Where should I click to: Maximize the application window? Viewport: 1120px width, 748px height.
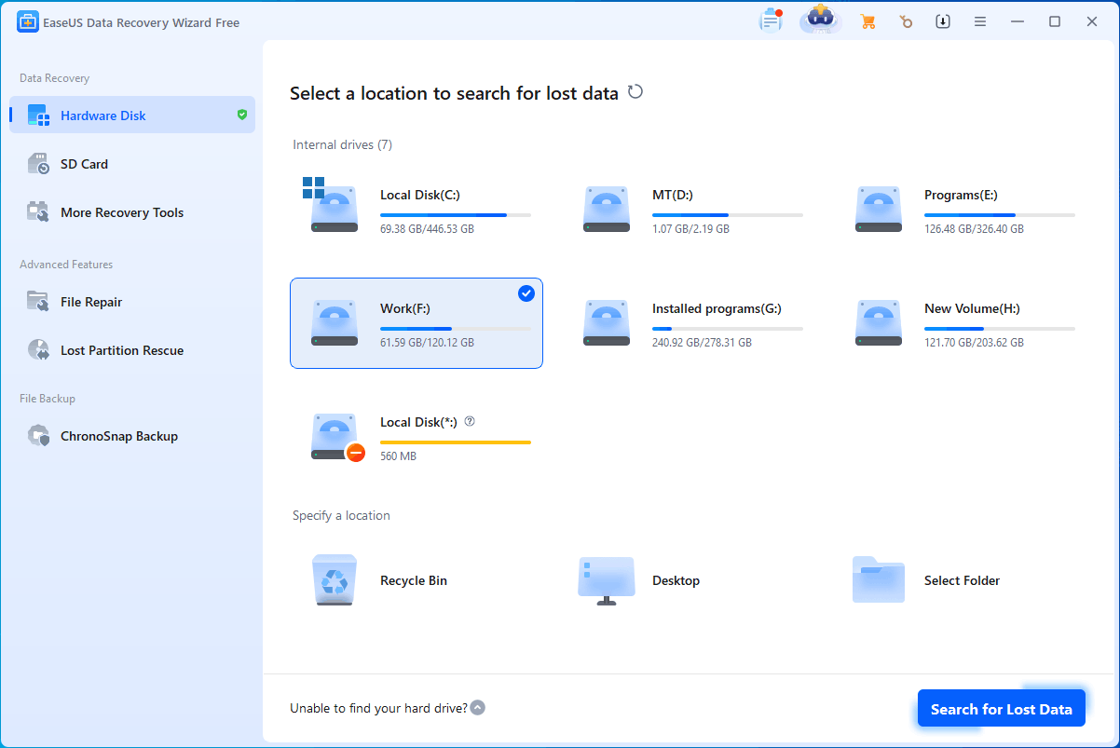click(1055, 21)
